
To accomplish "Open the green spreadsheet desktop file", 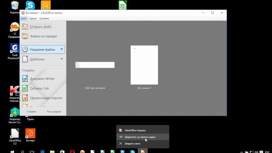I will (x=123, y=5).
